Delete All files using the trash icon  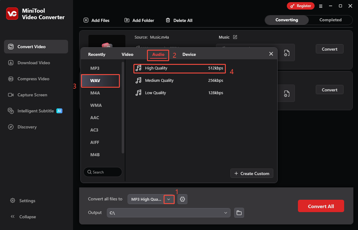pos(168,20)
